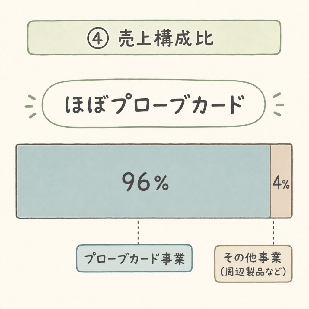Click the プローブカード事業 legend box
The image size is (309, 309).
[134, 258]
